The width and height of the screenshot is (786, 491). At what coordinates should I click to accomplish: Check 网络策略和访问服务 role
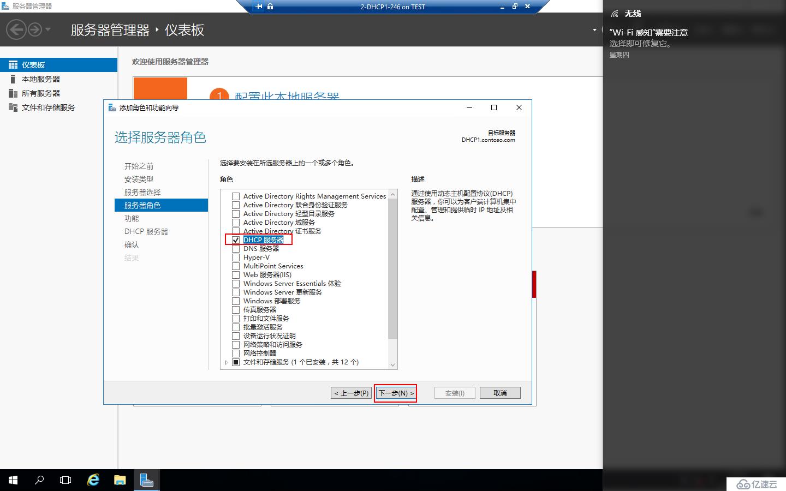point(236,345)
